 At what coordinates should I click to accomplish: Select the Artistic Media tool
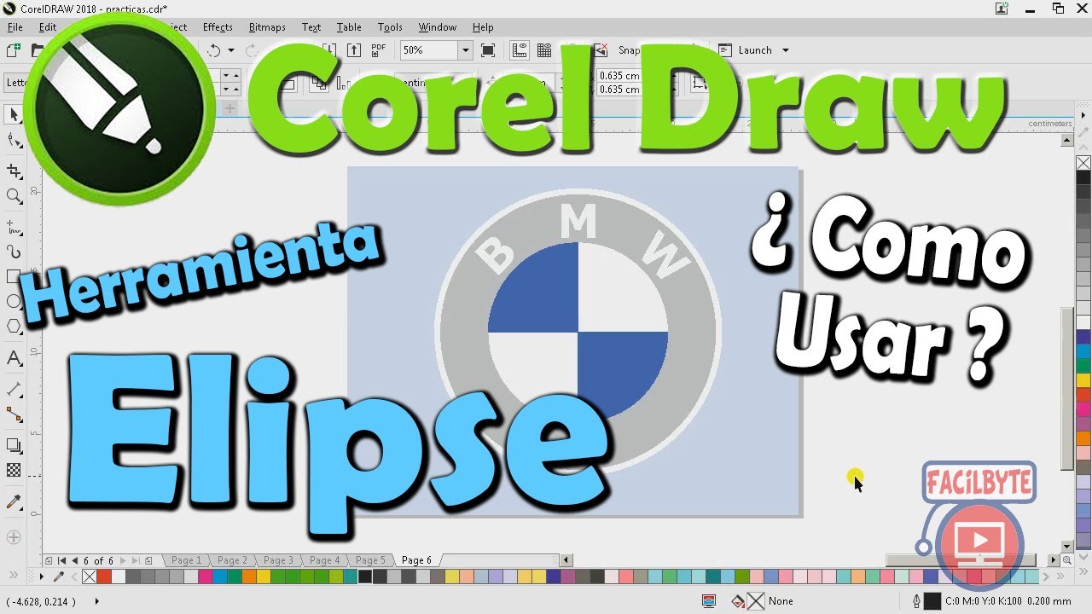pyautogui.click(x=14, y=252)
